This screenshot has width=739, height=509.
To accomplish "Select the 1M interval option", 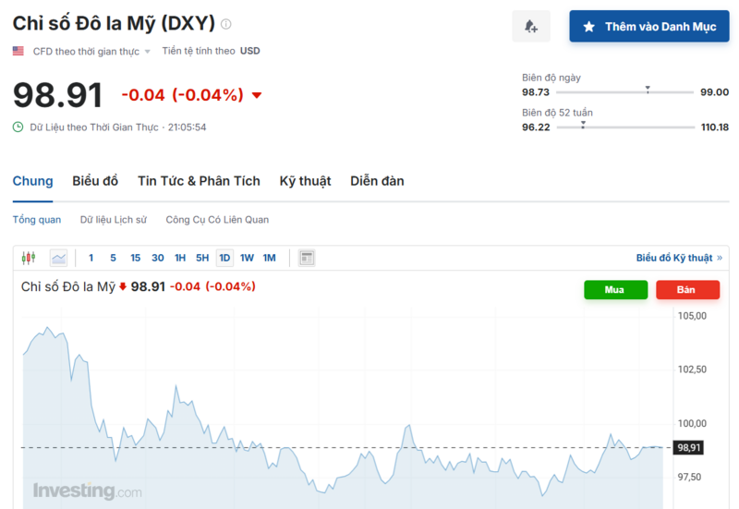I will pos(269,258).
